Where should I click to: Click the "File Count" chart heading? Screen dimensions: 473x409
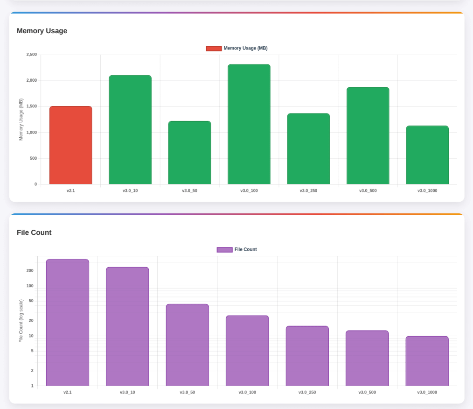[x=34, y=233]
